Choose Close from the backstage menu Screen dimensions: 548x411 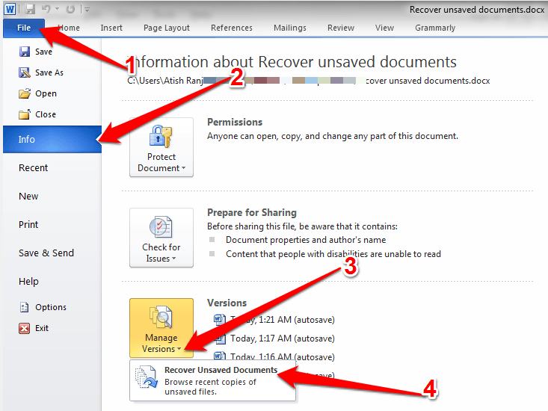(x=46, y=114)
